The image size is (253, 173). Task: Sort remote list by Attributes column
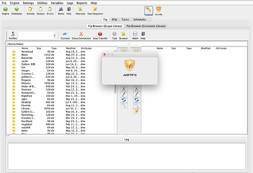(221, 48)
